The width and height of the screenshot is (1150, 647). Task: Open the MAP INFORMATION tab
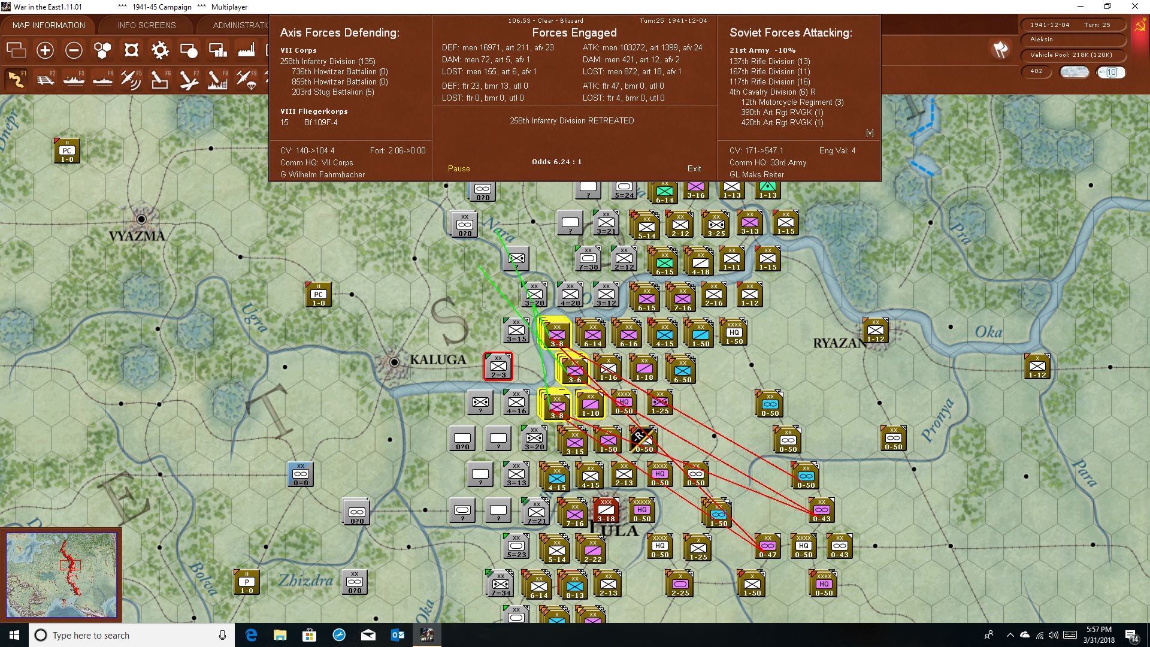pos(49,25)
